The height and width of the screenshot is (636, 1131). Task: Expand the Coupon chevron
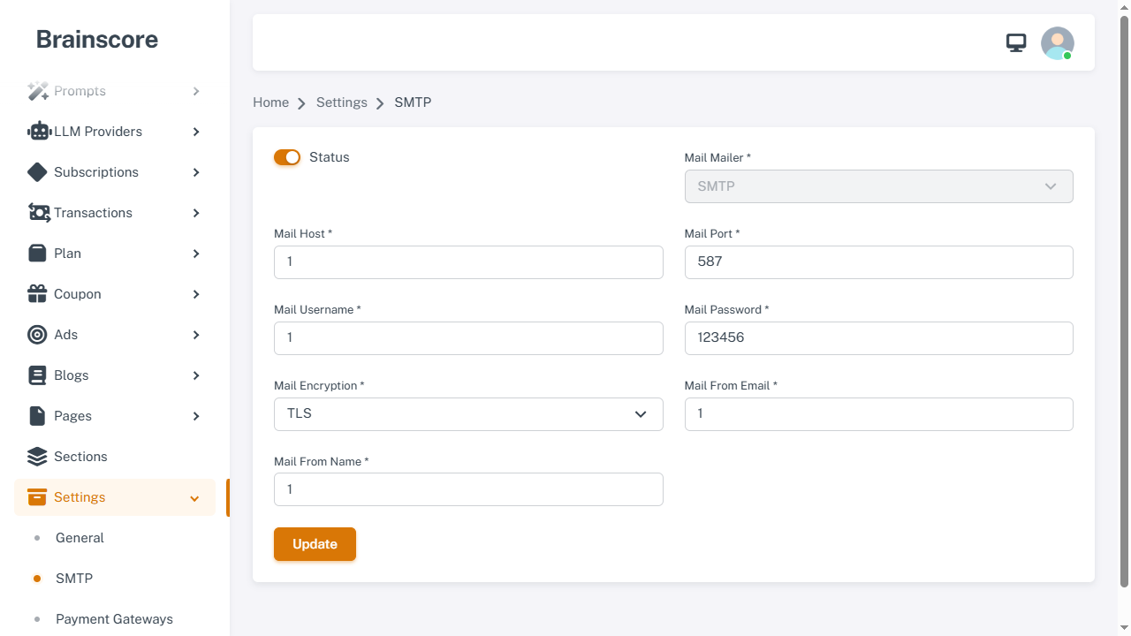pyautogui.click(x=196, y=294)
